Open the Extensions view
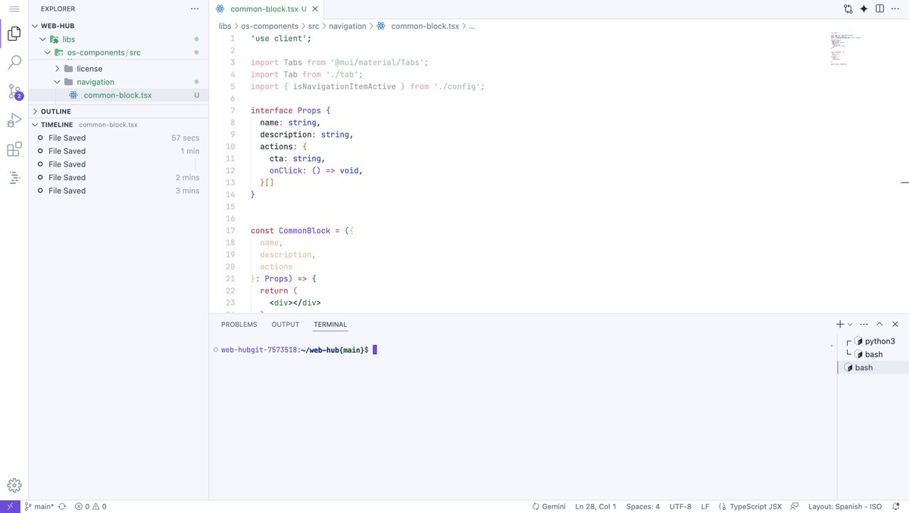 tap(14, 148)
